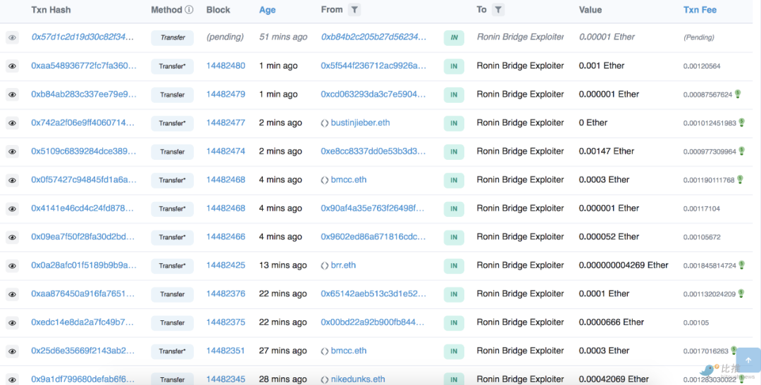Click the value 0.00147 Ether
This screenshot has width=761, height=385.
(607, 151)
